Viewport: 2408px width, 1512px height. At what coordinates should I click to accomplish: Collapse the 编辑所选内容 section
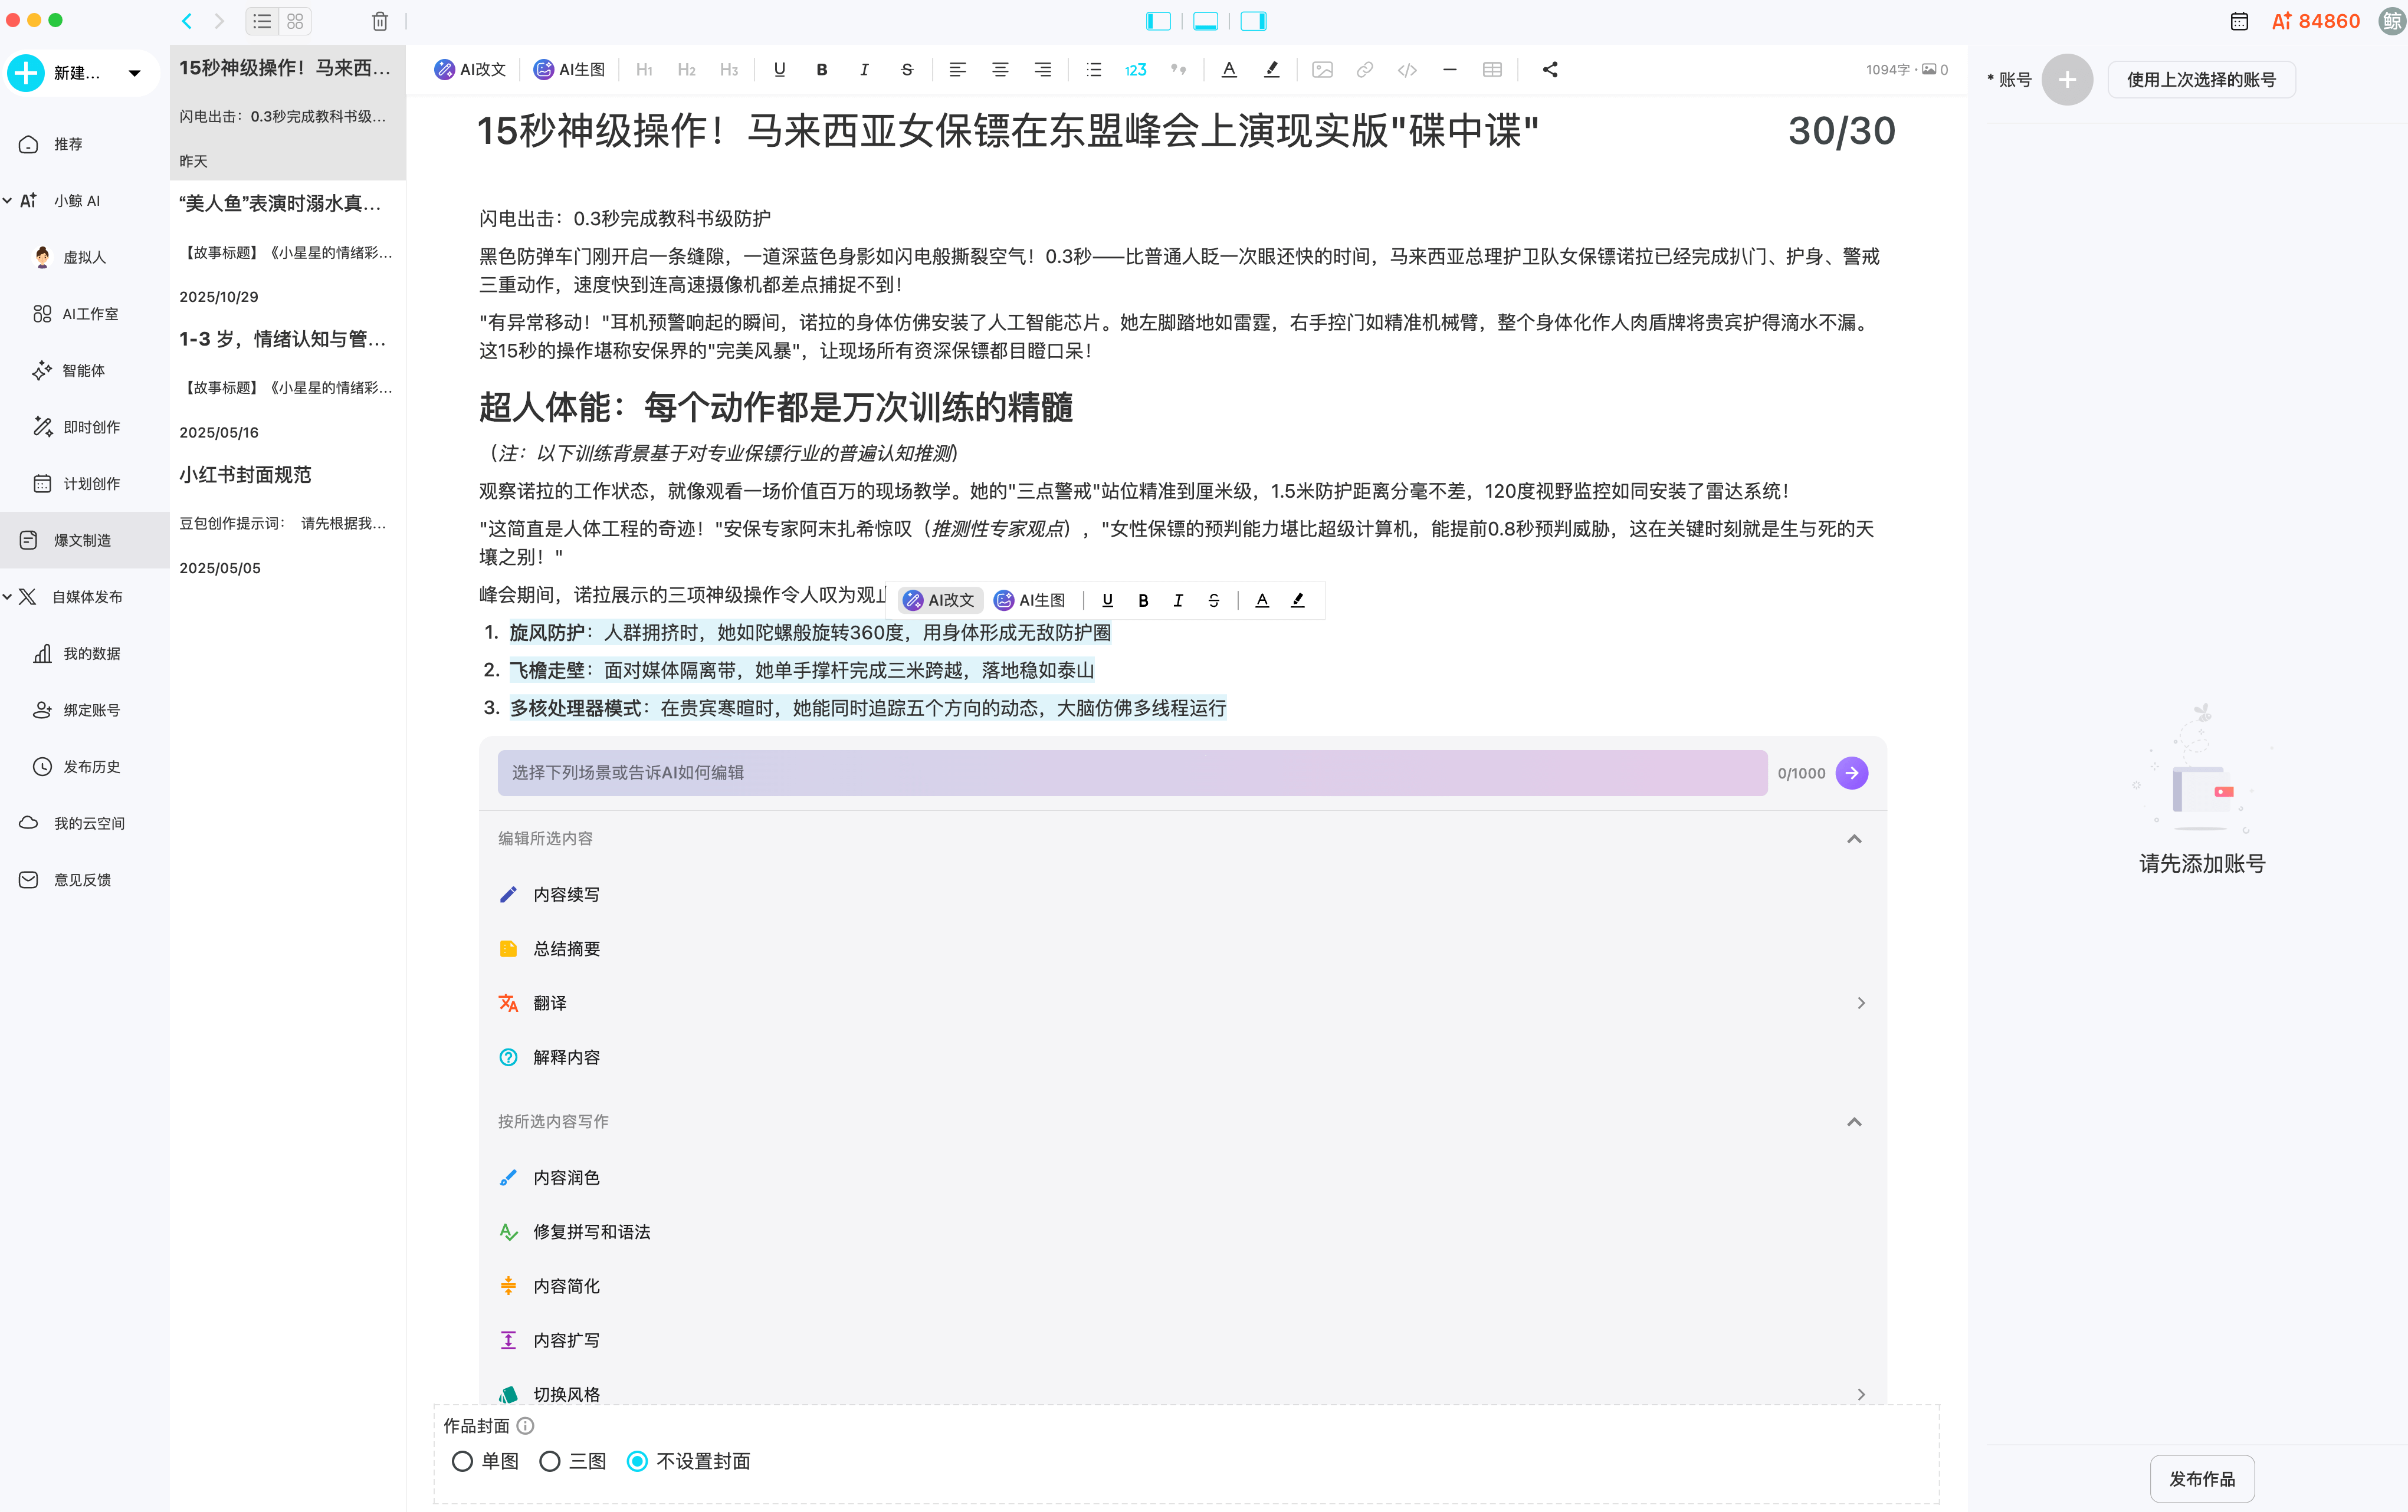(1856, 839)
